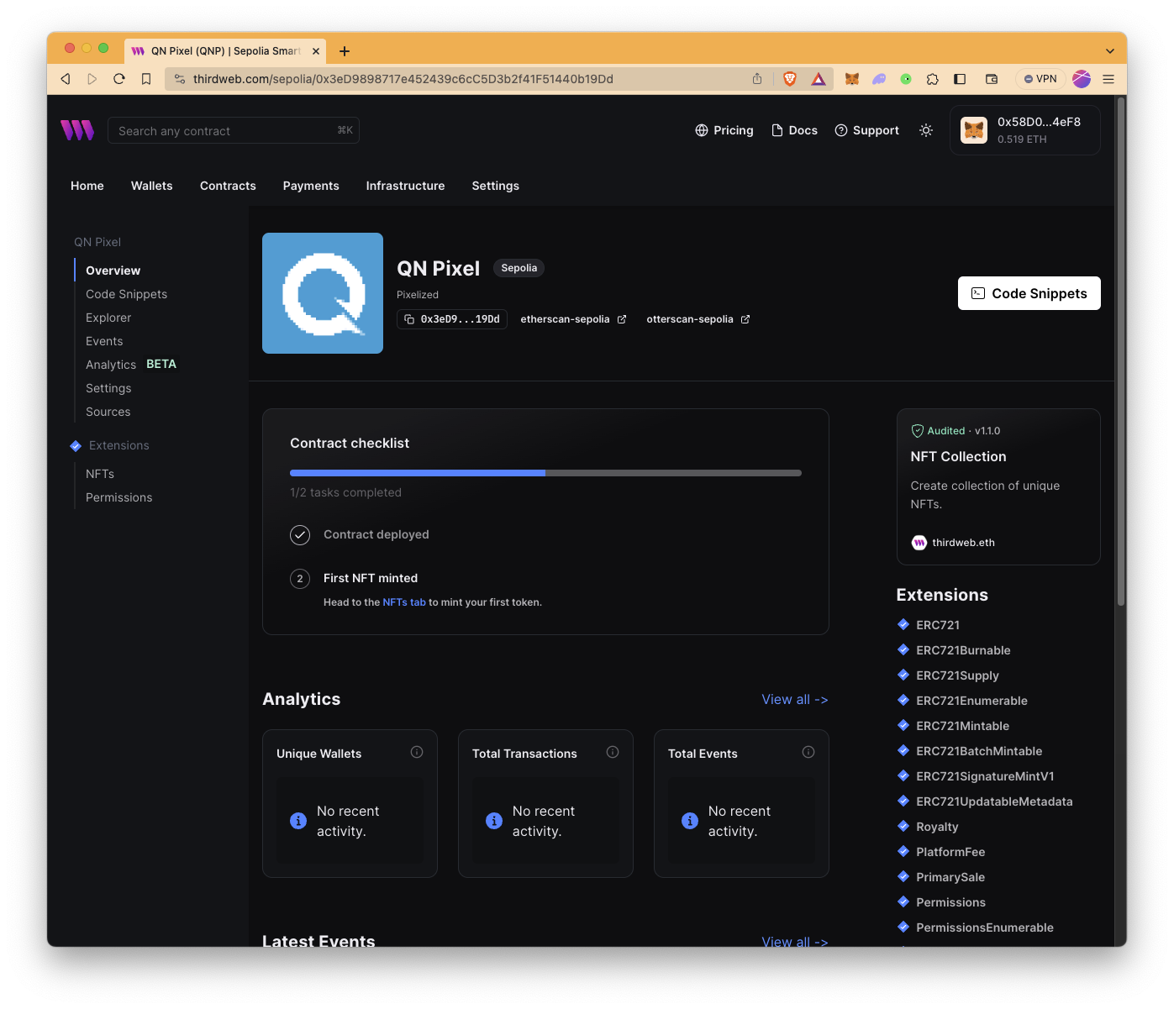Click the page vertical scrollbar

1120,351
